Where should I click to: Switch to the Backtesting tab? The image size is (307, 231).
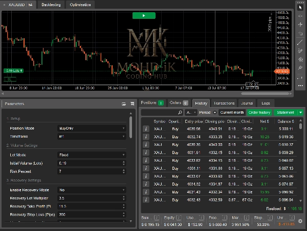coord(51,5)
